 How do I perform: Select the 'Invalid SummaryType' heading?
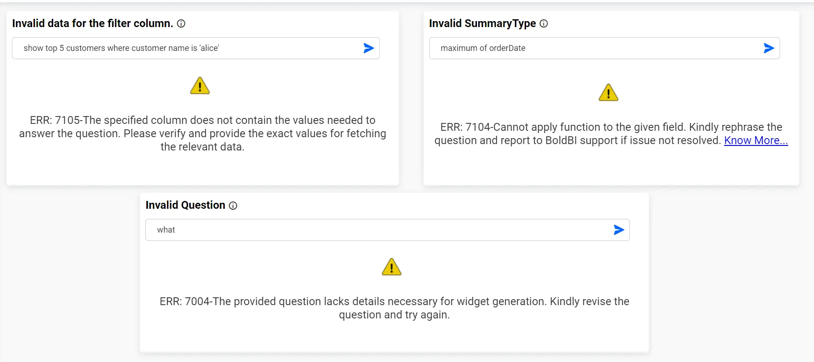coord(482,23)
